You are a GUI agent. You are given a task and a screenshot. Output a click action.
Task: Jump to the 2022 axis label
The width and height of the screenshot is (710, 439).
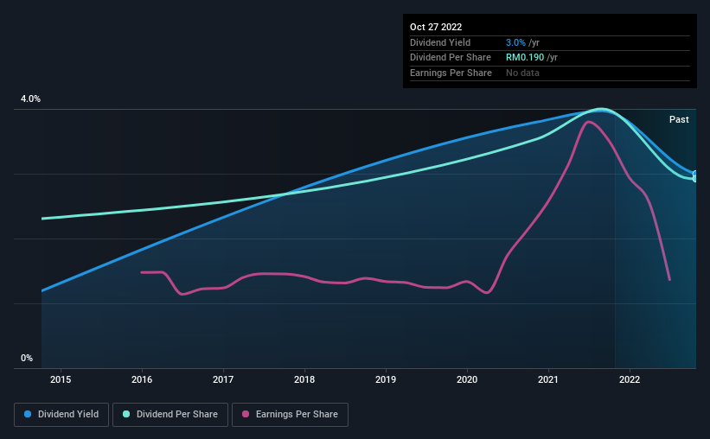630,379
